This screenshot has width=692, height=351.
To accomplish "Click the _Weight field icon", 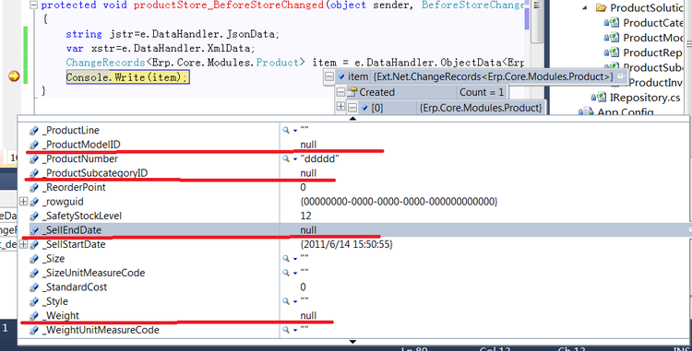I will 34,315.
